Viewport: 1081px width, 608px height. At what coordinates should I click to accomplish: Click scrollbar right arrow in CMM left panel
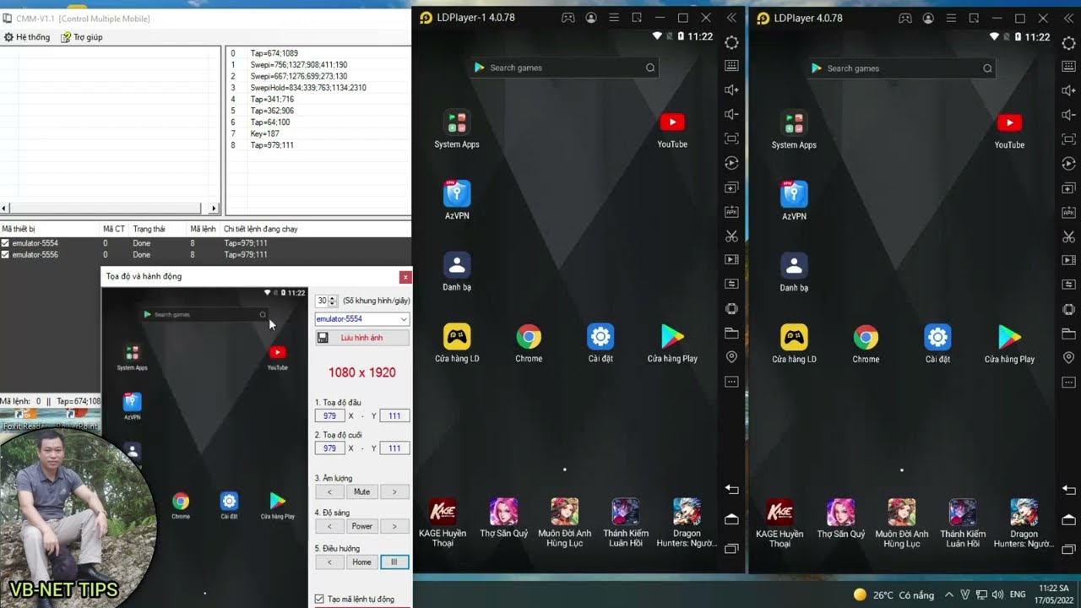(214, 208)
